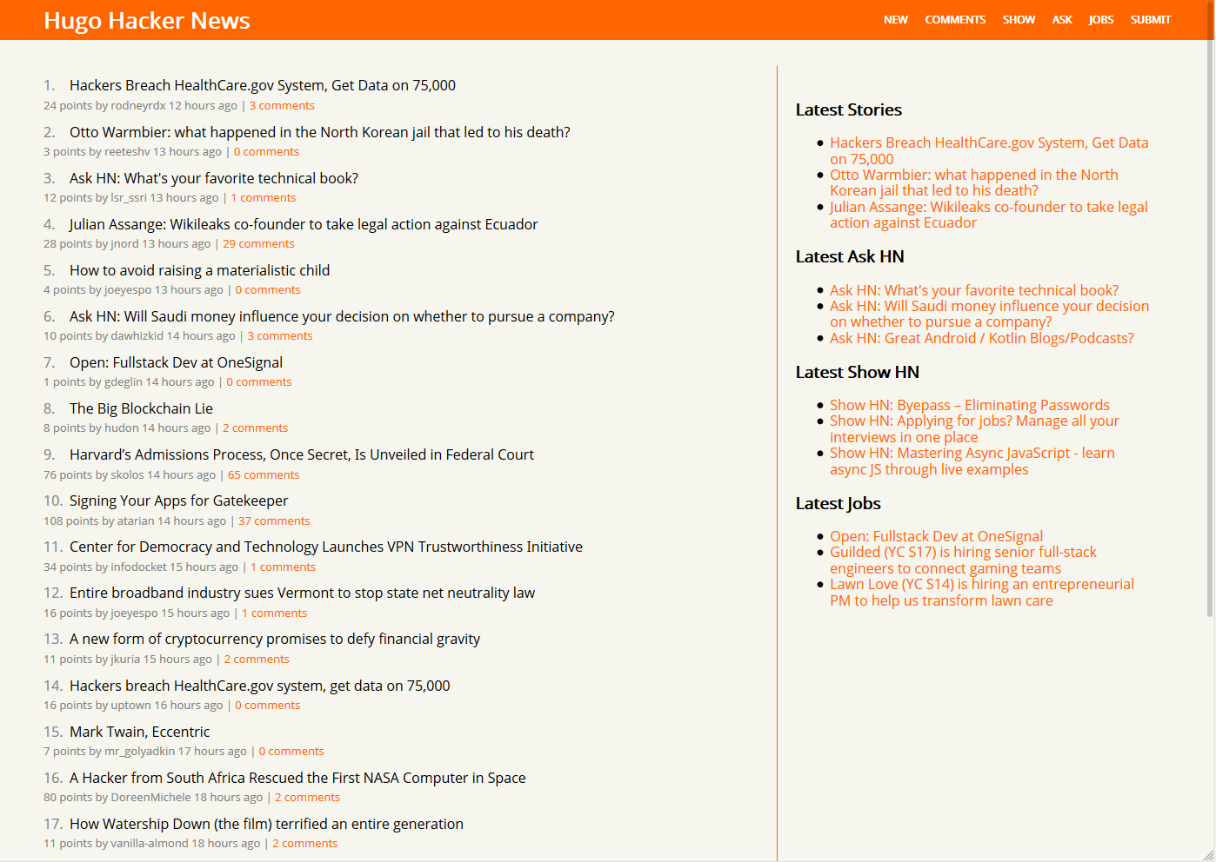Screen dimensions: 1216x862
Task: Open the NEW menu item
Action: 895,20
